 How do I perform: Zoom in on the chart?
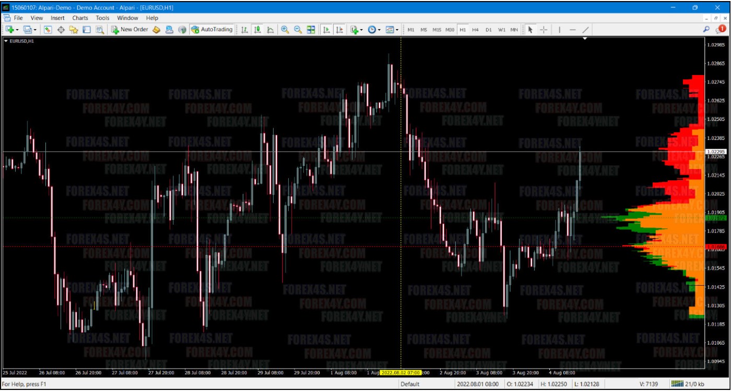(x=285, y=30)
